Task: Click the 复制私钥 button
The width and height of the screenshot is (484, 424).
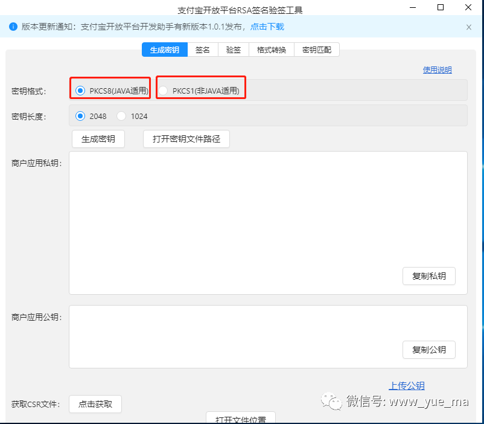Action: (x=428, y=276)
